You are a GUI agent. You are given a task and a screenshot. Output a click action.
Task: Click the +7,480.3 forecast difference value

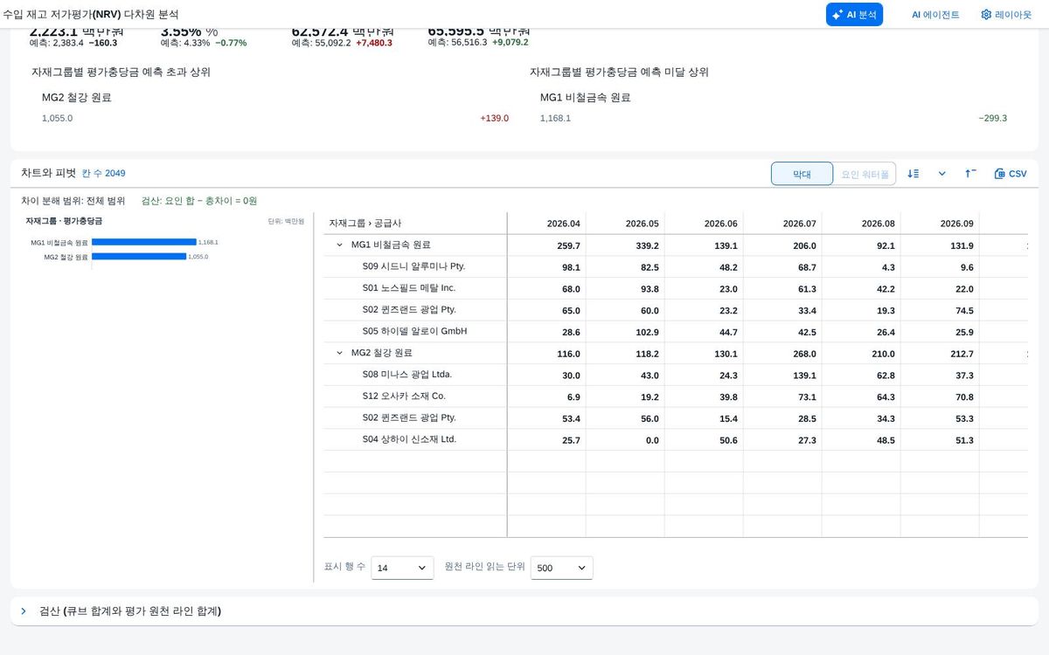[x=374, y=43]
